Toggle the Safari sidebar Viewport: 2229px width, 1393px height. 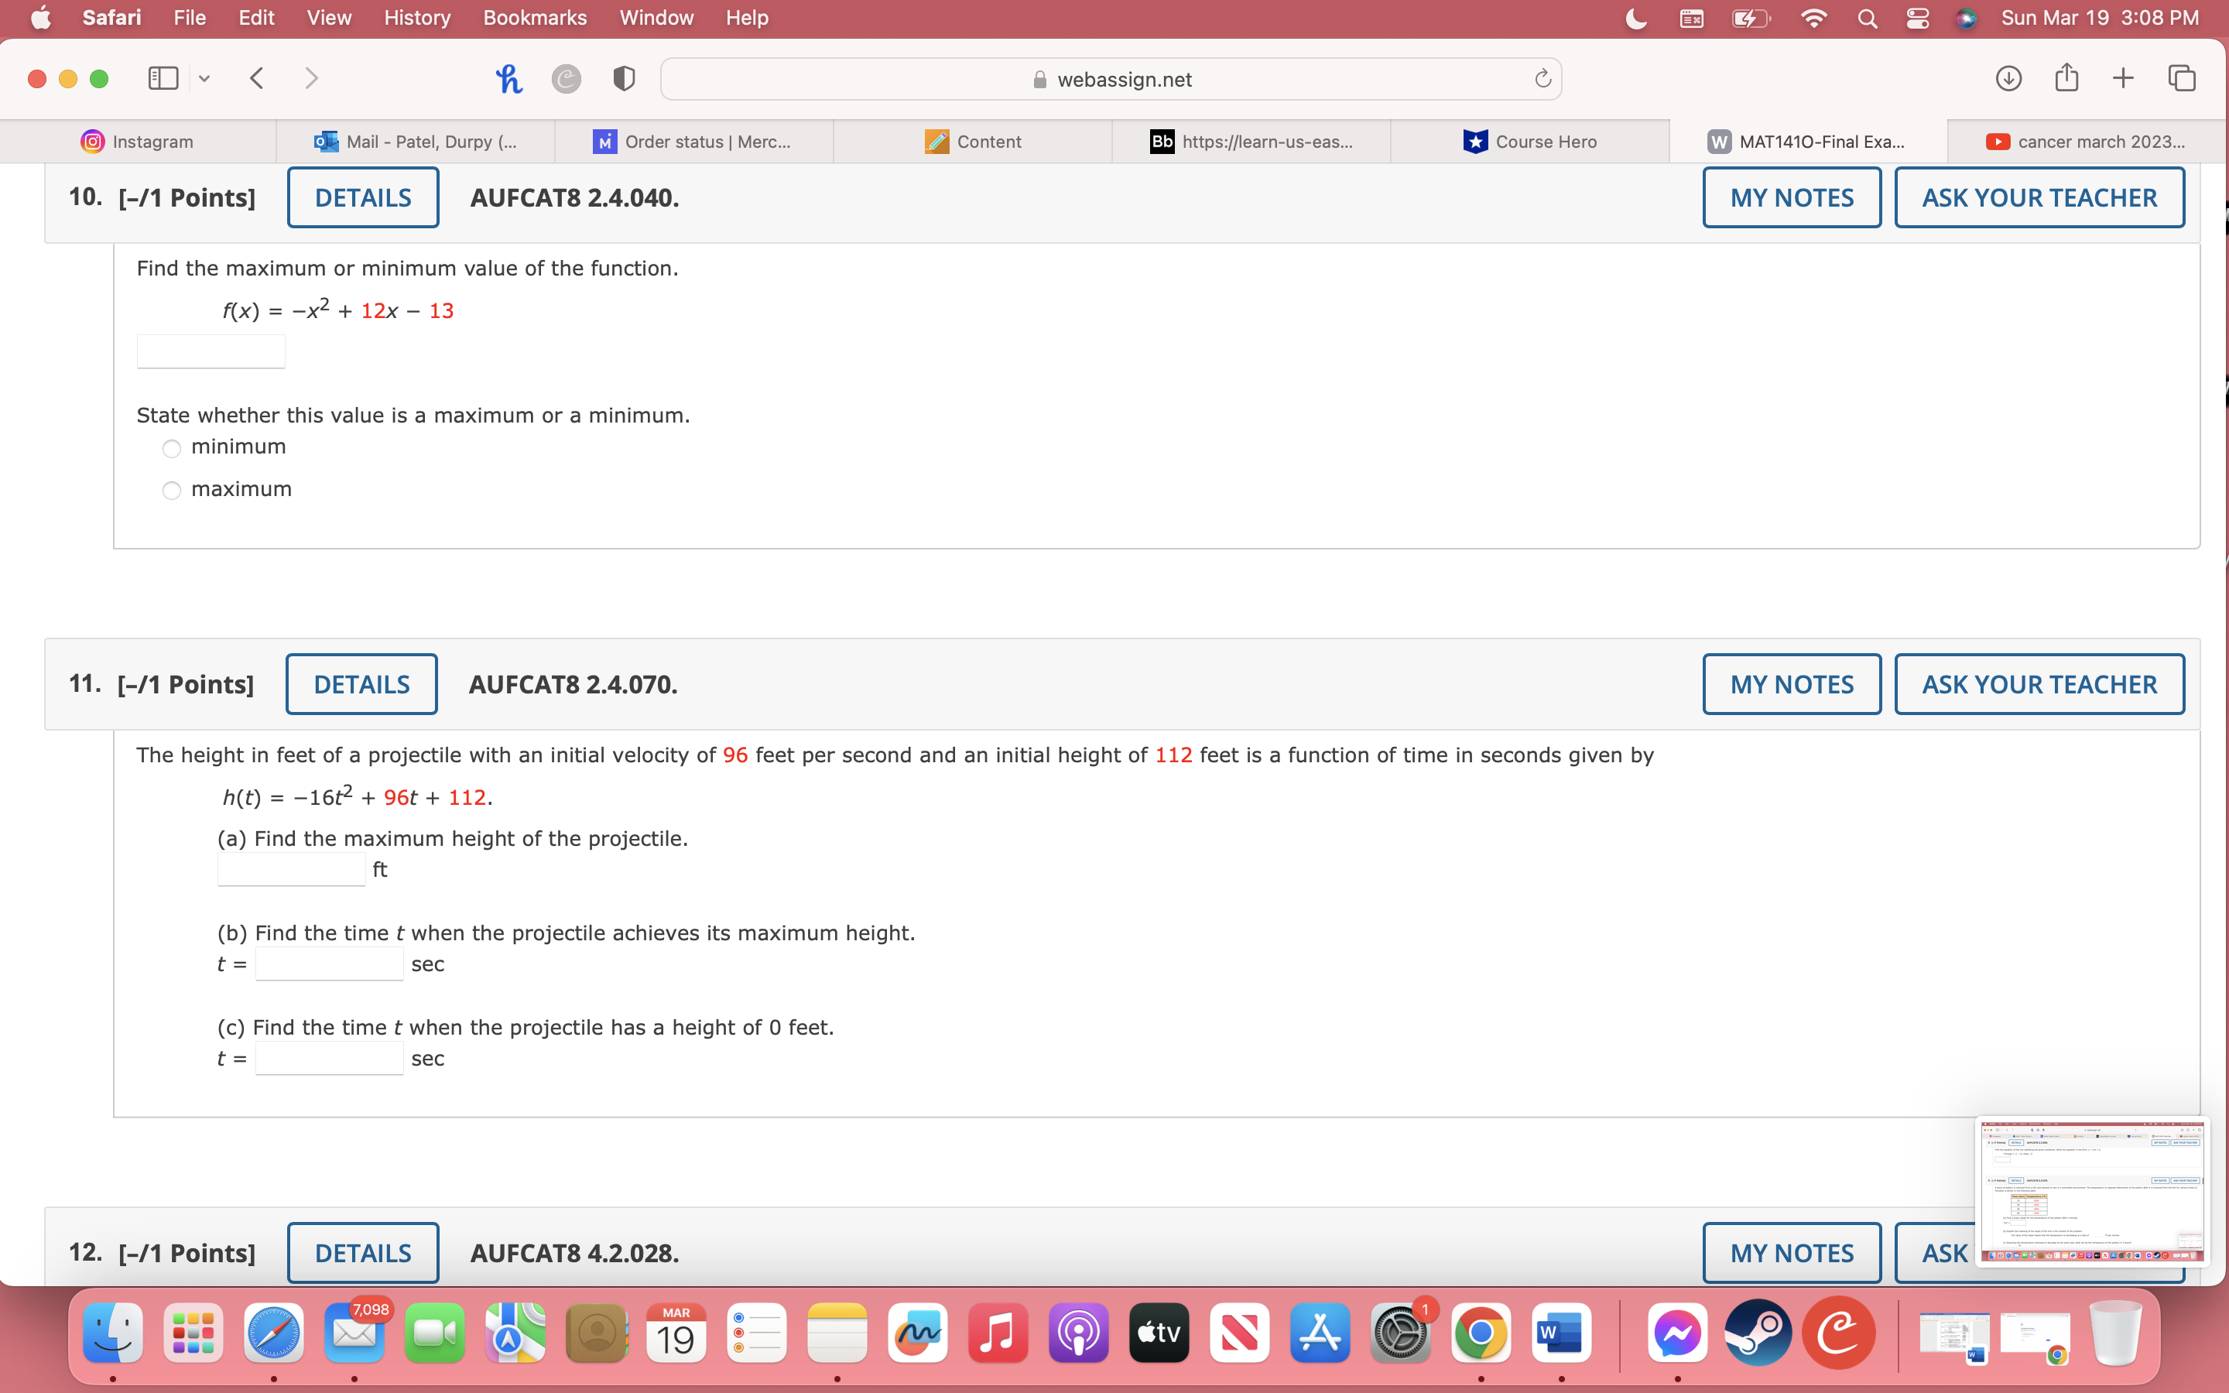[162, 78]
